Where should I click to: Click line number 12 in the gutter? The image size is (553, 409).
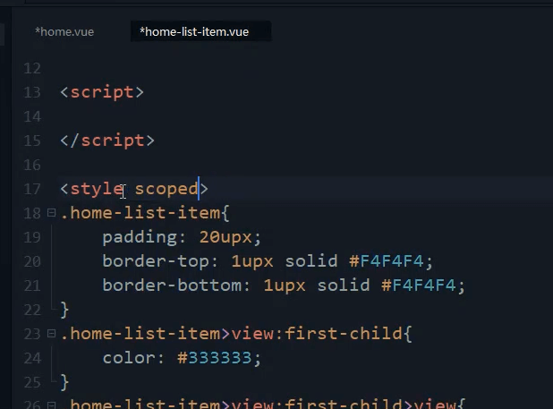tap(32, 68)
